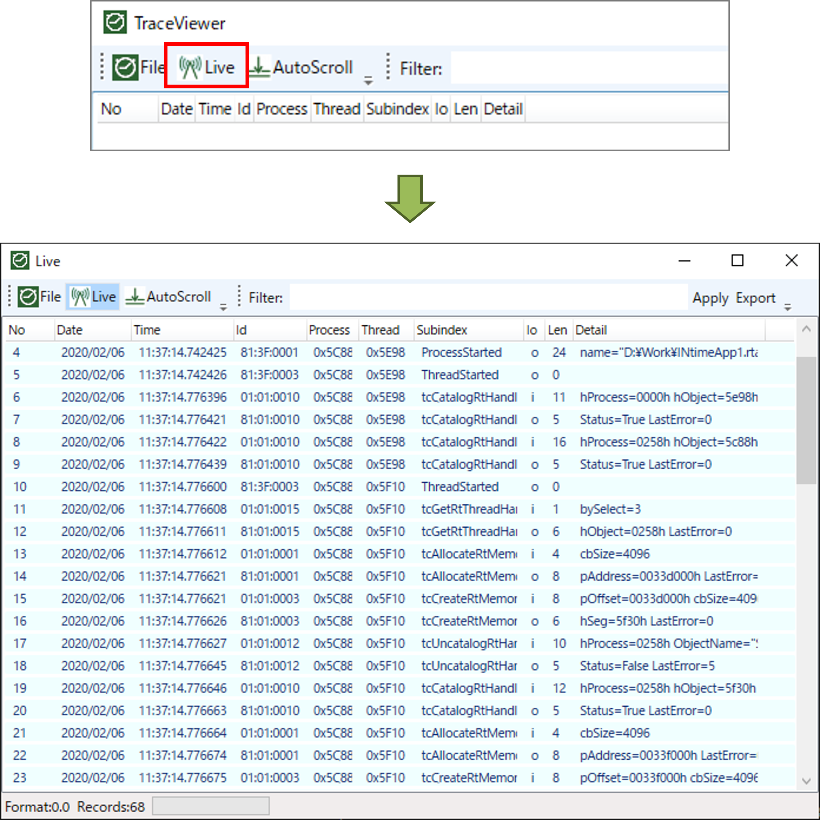
Task: Click the Live signal/antenna icon
Action: pos(186,67)
